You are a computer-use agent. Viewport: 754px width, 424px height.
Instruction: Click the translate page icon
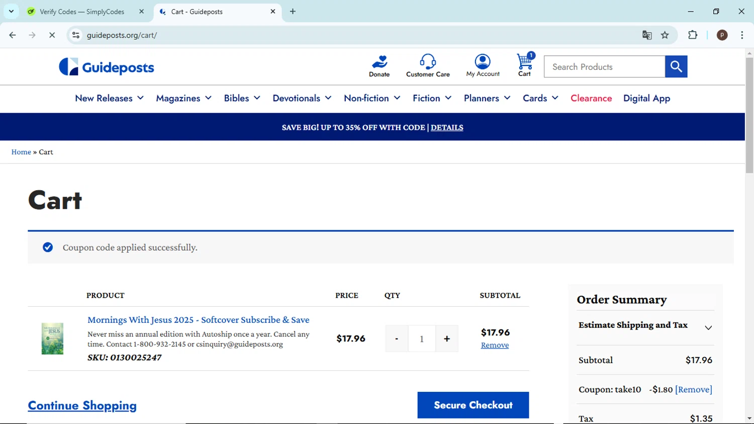click(x=647, y=35)
